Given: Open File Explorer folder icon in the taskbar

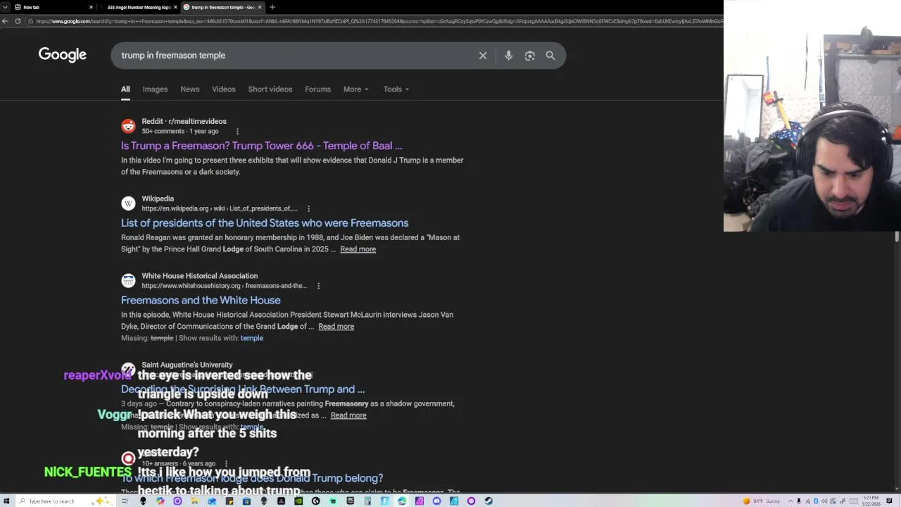Looking at the screenshot, I should pos(194,501).
